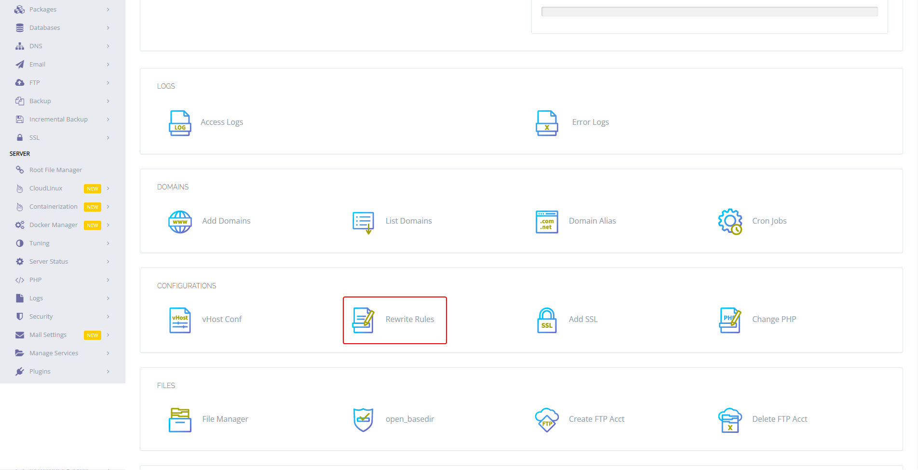Select the Email sidebar menu item
This screenshot has height=470, width=918.
(x=37, y=65)
